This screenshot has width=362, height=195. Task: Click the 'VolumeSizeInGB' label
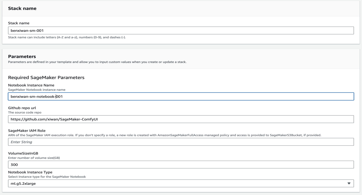[23, 153]
